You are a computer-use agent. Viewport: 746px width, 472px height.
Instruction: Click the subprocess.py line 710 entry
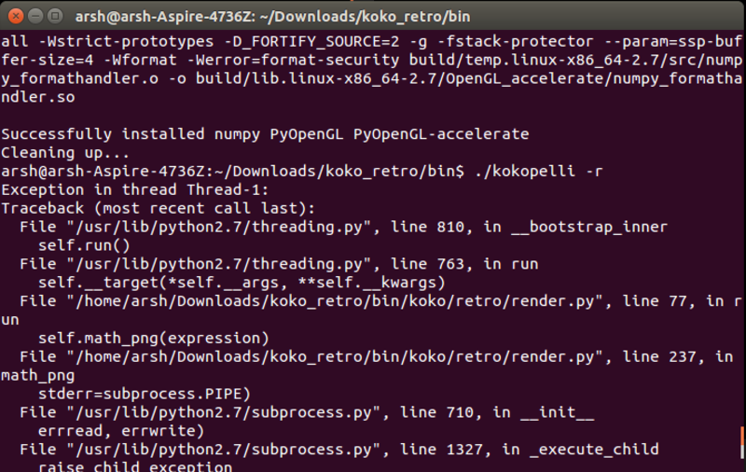[x=307, y=412]
